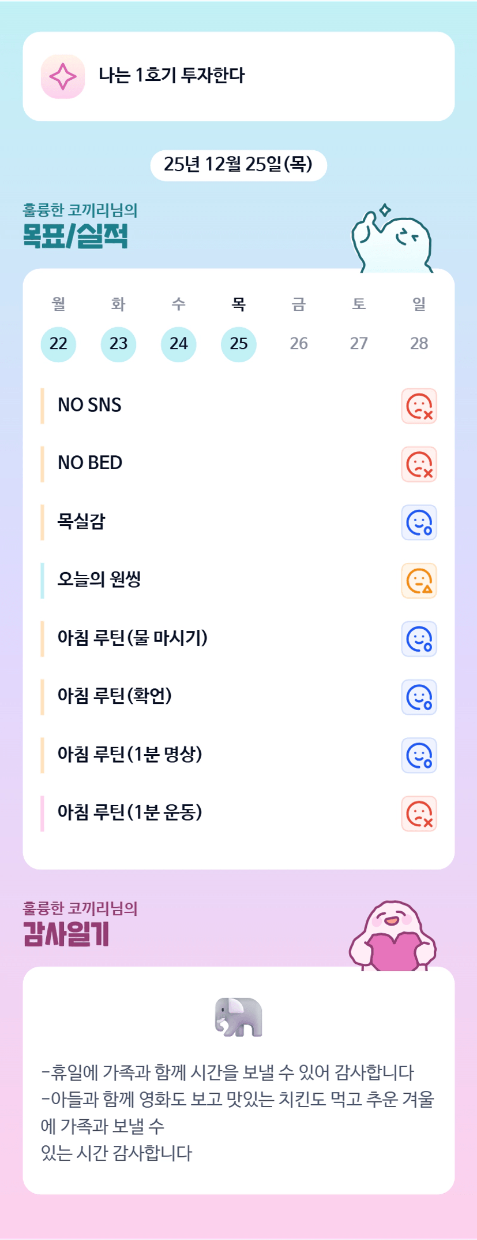Click the elephant emoji in gratitude journal

pyautogui.click(x=238, y=1017)
